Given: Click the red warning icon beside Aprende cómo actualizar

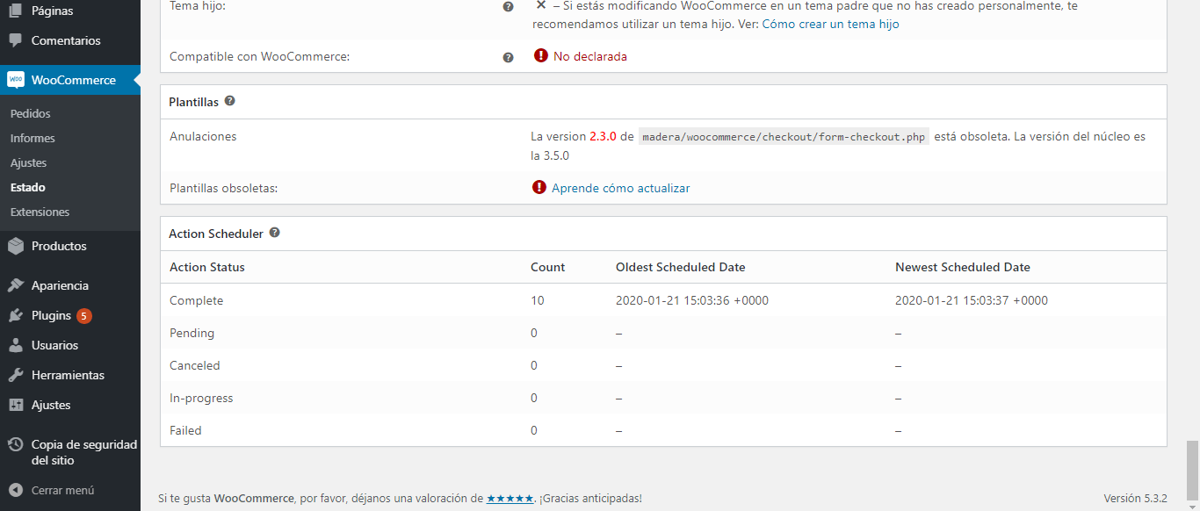Looking at the screenshot, I should [539, 187].
